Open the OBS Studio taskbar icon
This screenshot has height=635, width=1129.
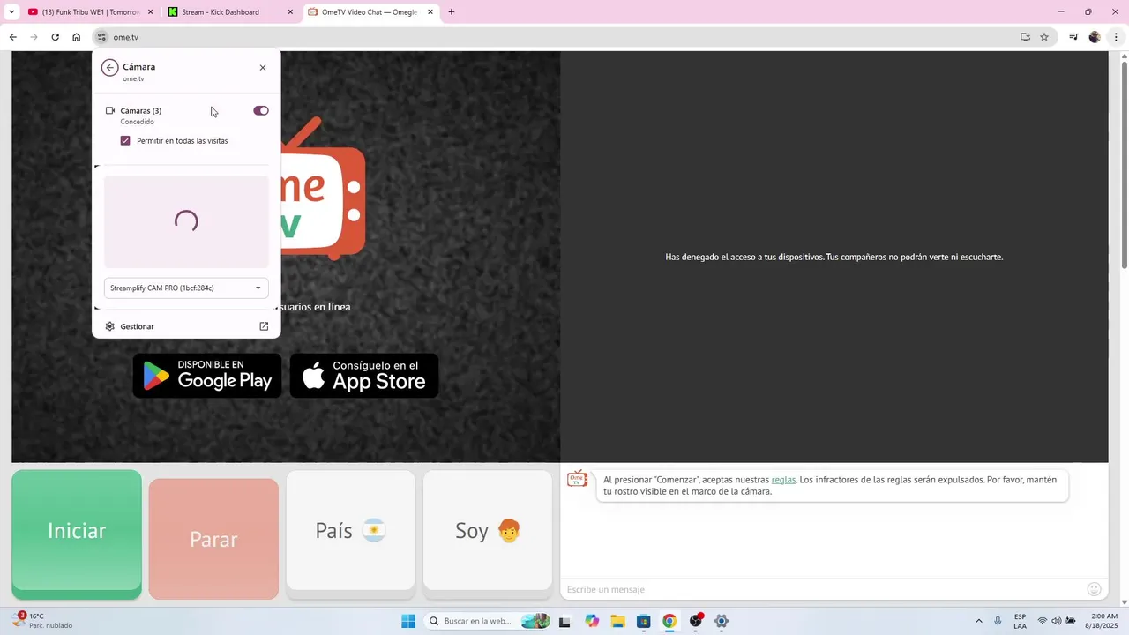[x=696, y=621]
